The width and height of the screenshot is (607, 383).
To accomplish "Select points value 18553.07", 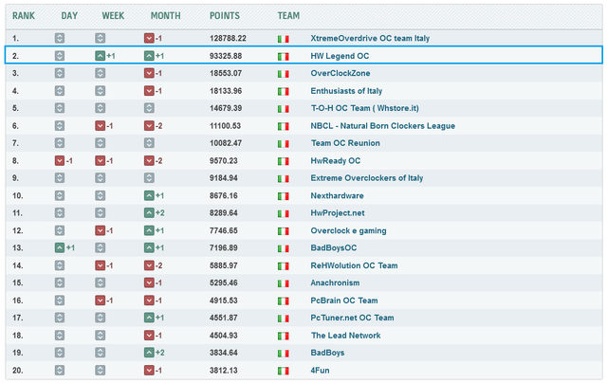I will click(226, 74).
